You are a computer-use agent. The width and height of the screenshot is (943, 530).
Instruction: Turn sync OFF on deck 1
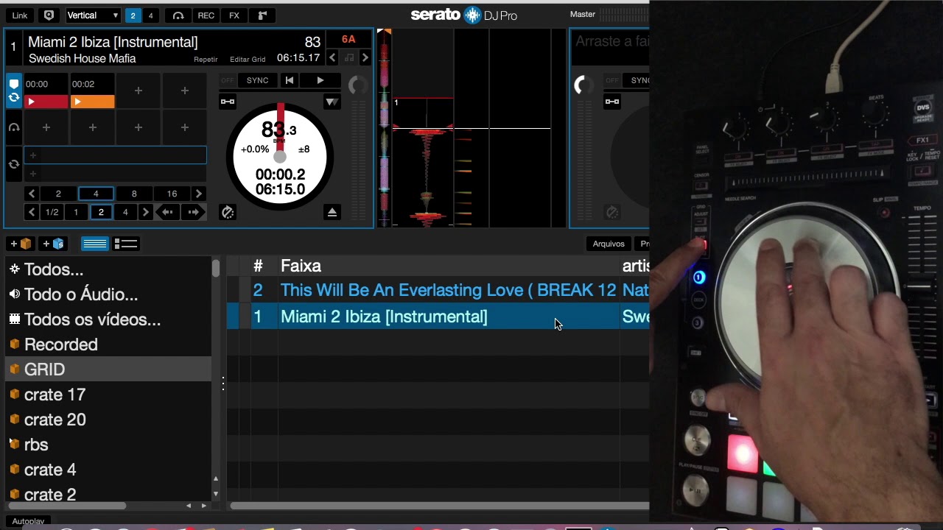click(228, 80)
